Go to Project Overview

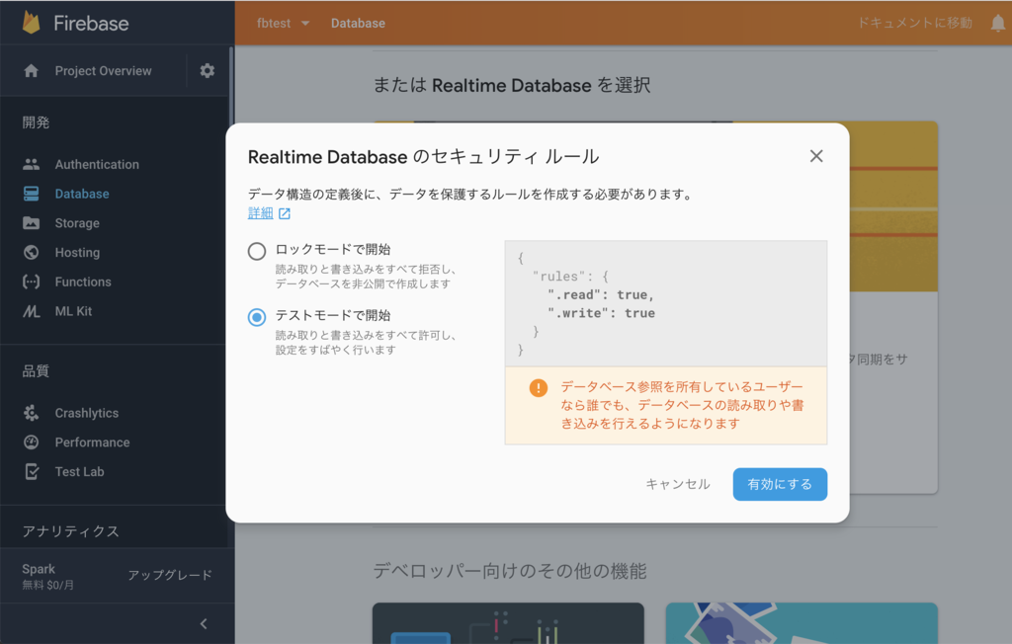point(103,71)
